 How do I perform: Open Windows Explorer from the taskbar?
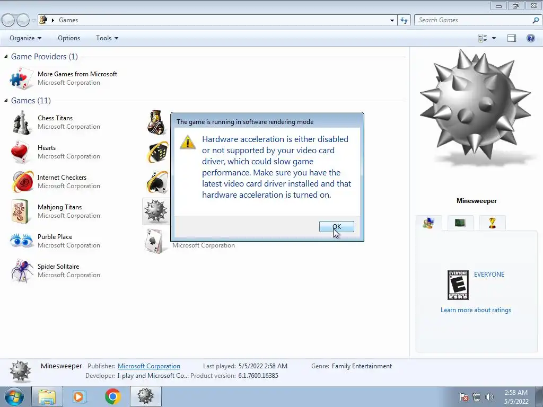[x=47, y=396]
